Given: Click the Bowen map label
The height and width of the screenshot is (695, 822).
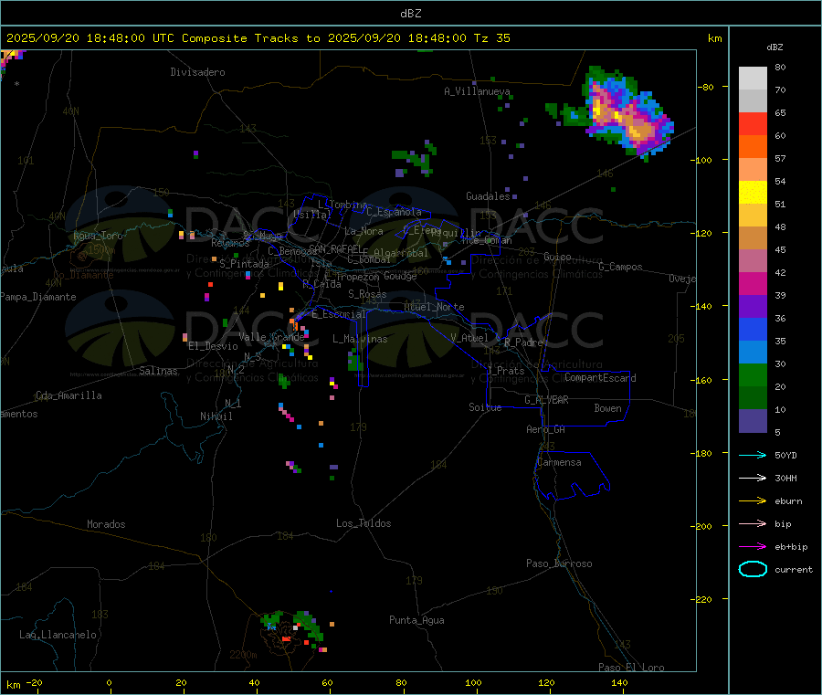Looking at the screenshot, I should click(x=608, y=408).
